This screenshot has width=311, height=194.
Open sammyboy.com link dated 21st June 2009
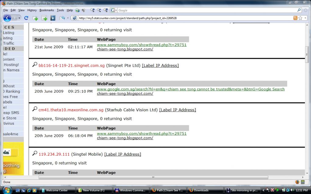point(142,45)
